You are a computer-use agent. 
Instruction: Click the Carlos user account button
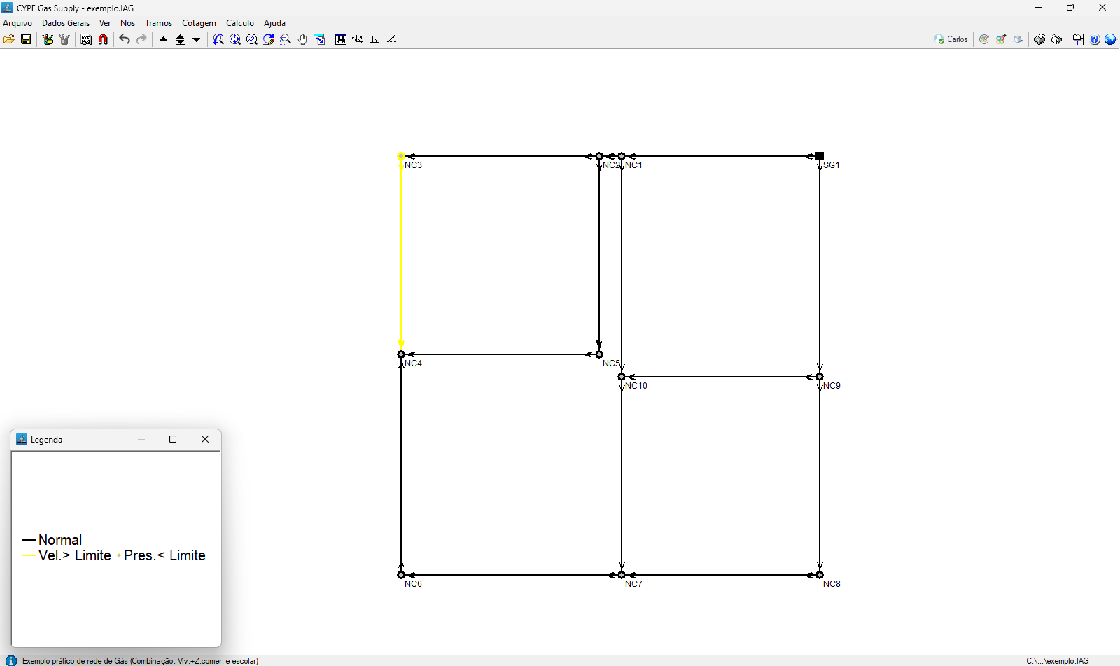(x=951, y=39)
